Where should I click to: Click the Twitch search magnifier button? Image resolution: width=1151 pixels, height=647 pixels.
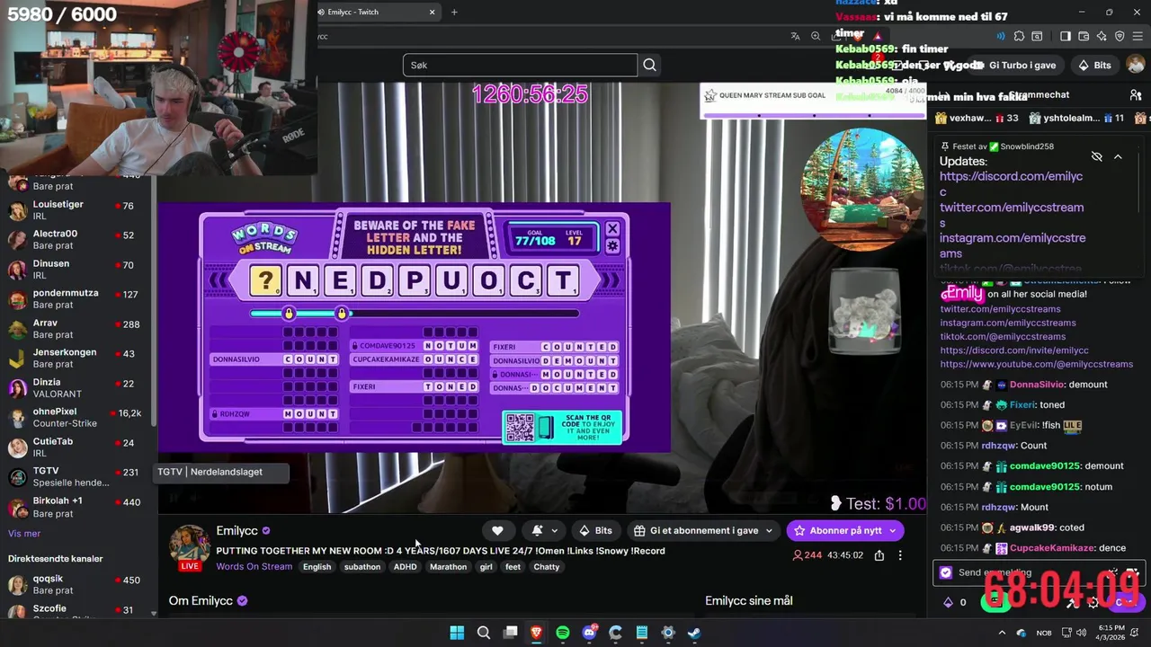(649, 65)
